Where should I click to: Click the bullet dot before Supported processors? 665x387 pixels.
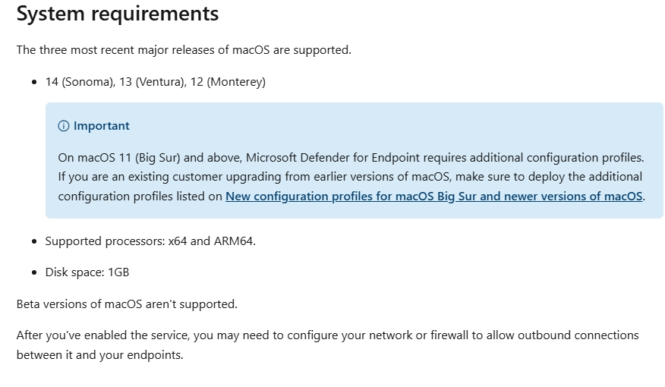point(34,241)
